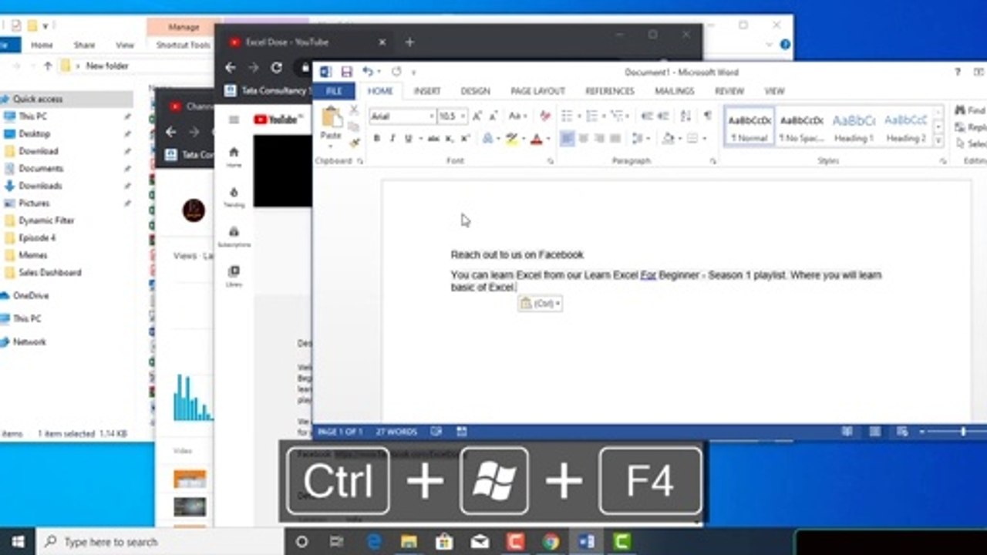Click the Numbering list icon

(x=592, y=116)
